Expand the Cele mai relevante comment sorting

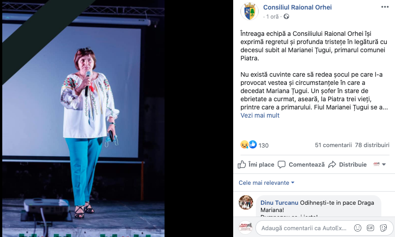click(x=266, y=183)
